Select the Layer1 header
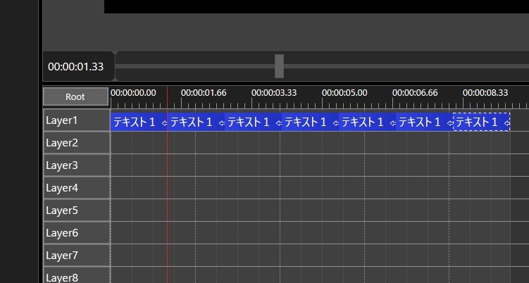The height and width of the screenshot is (283, 529). coord(76,120)
